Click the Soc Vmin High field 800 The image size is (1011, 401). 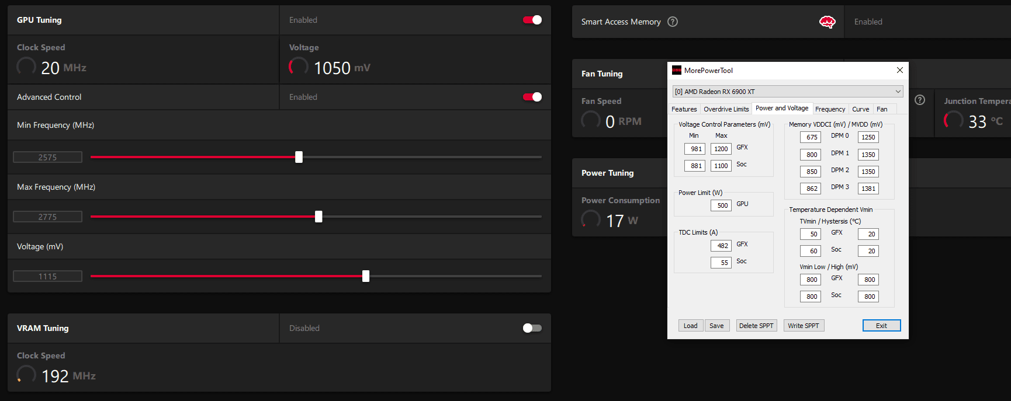click(x=868, y=297)
